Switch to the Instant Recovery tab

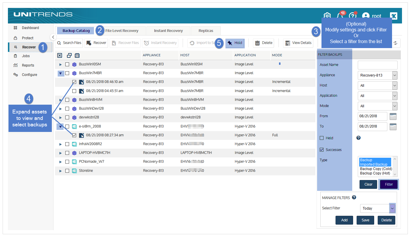[168, 31]
